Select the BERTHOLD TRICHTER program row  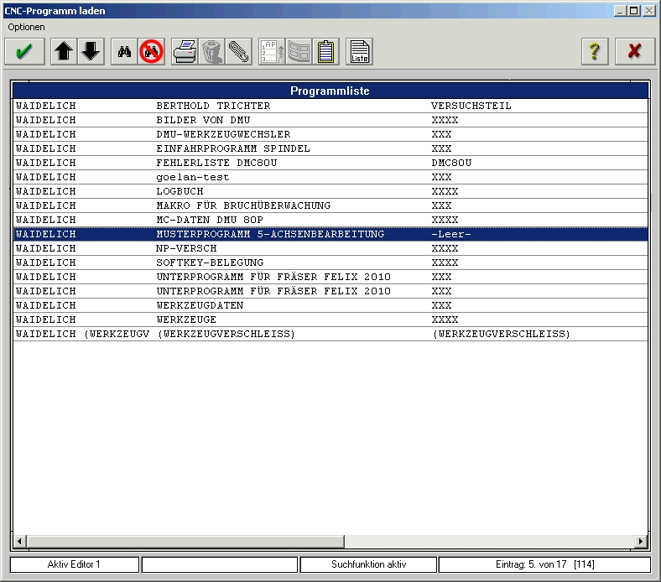[x=213, y=107]
